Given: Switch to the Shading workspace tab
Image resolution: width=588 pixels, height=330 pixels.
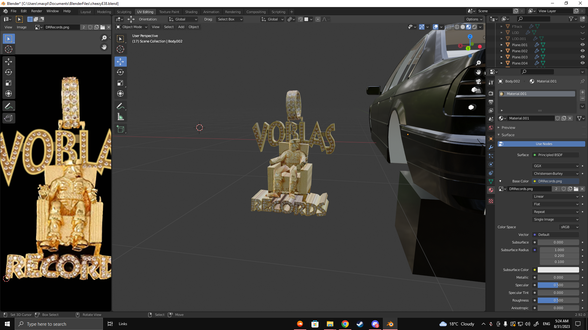Looking at the screenshot, I should pyautogui.click(x=191, y=12).
